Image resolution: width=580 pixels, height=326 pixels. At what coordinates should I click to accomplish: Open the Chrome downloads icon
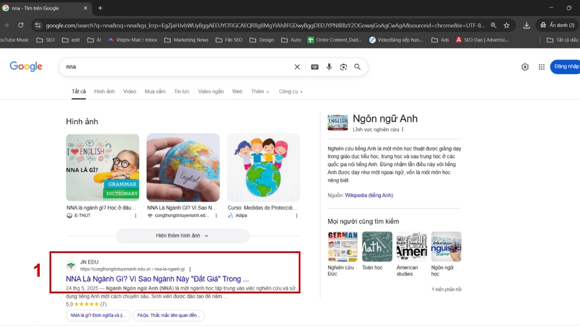pyautogui.click(x=526, y=25)
